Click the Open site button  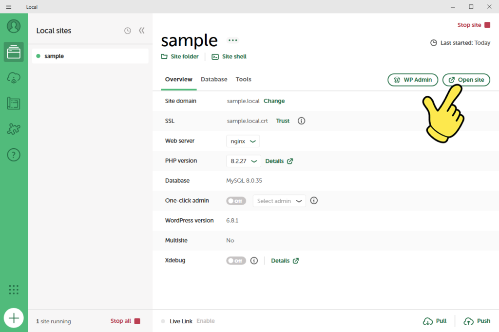(466, 80)
